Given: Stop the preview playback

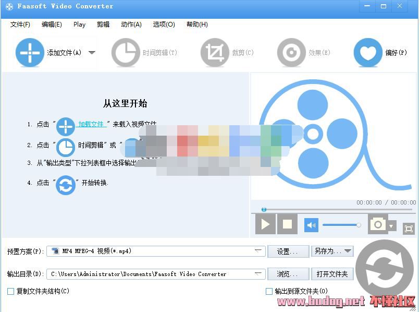Looking at the screenshot, I should [x=287, y=224].
